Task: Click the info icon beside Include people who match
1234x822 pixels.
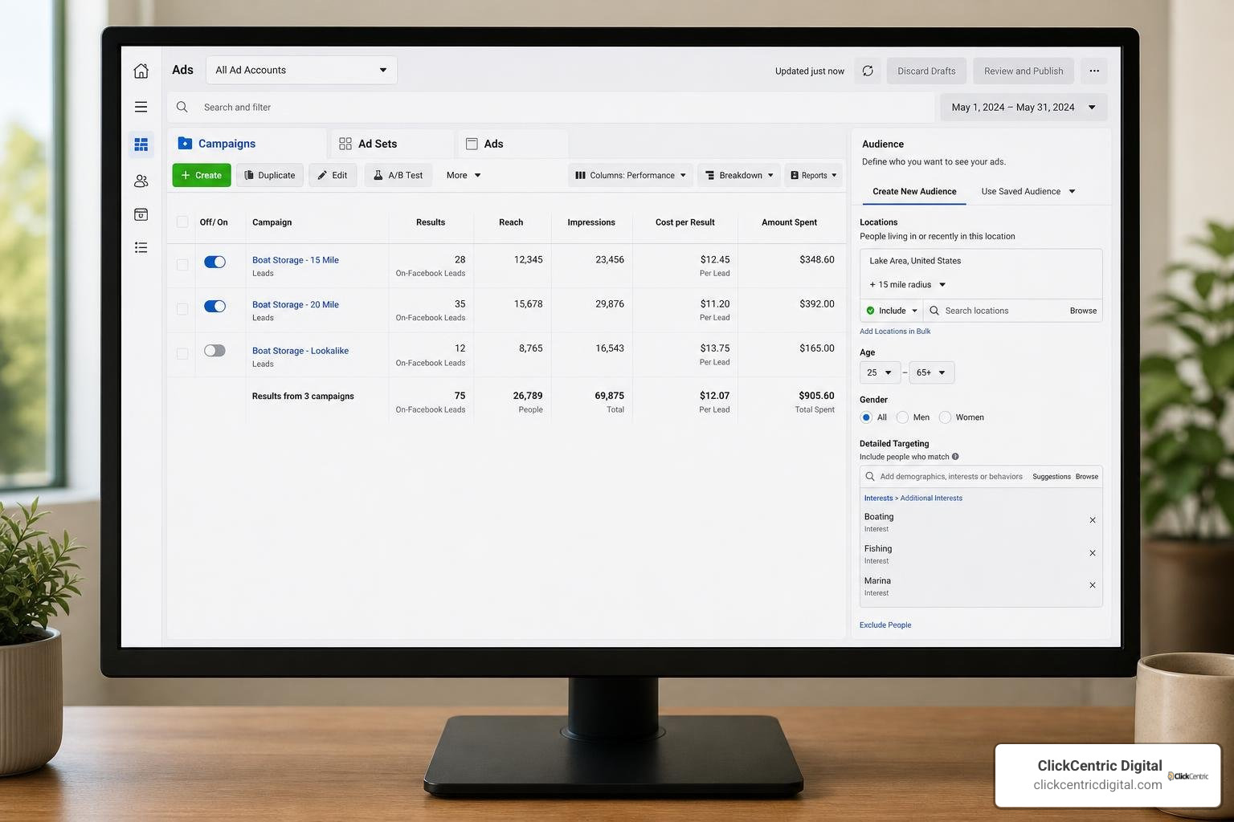Action: (955, 457)
